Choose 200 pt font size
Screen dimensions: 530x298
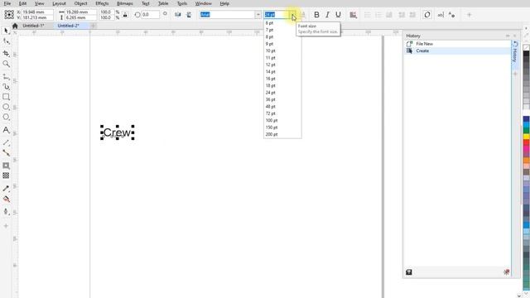(282, 134)
